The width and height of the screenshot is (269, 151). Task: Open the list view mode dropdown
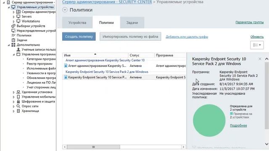coord(257,45)
